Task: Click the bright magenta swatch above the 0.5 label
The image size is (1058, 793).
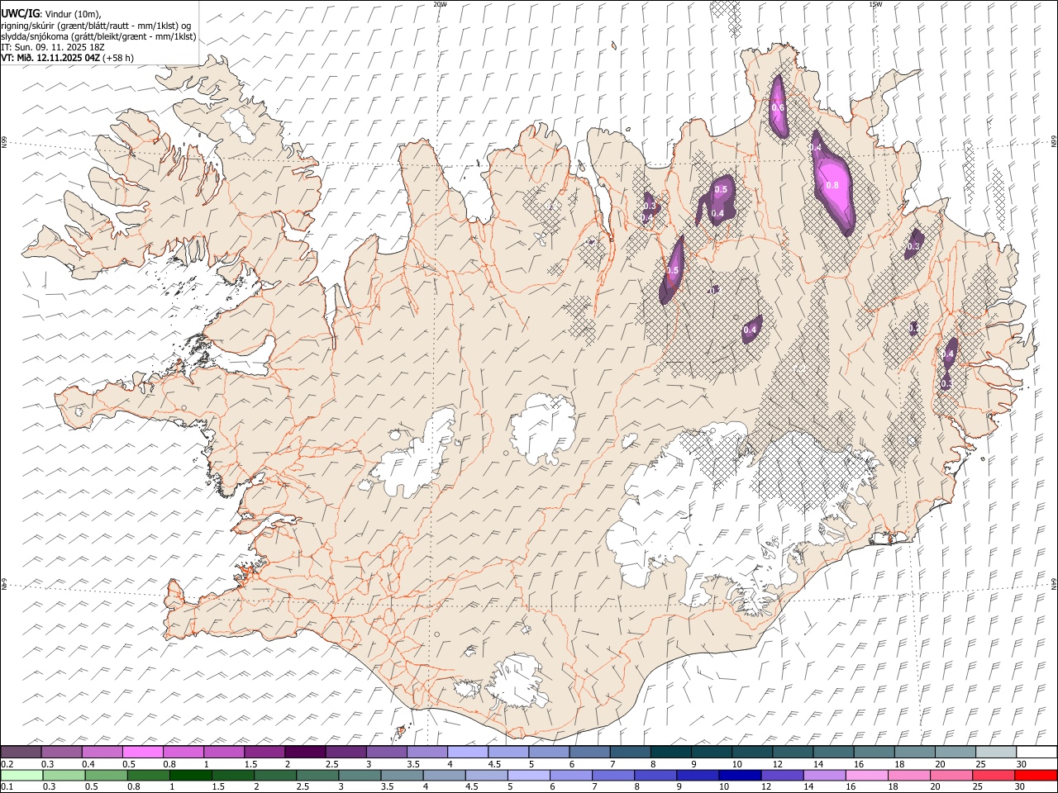Action: [x=142, y=752]
